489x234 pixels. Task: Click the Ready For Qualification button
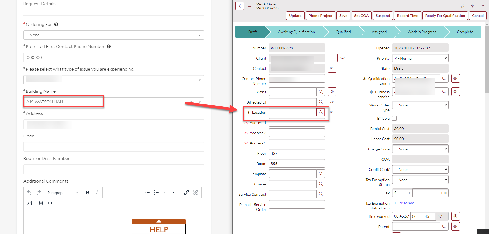point(445,16)
